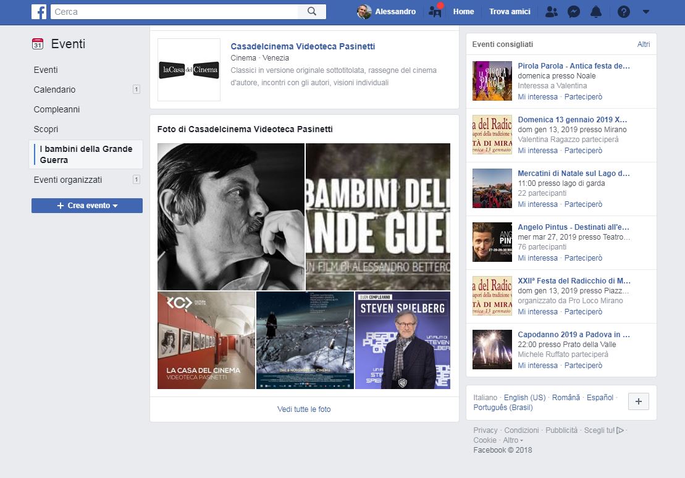The height and width of the screenshot is (478, 685).
Task: Select Scopri in left sidebar
Action: click(46, 129)
